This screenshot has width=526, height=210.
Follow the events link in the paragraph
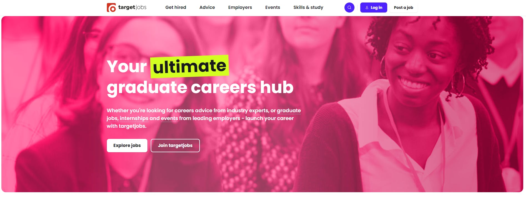coord(169,118)
